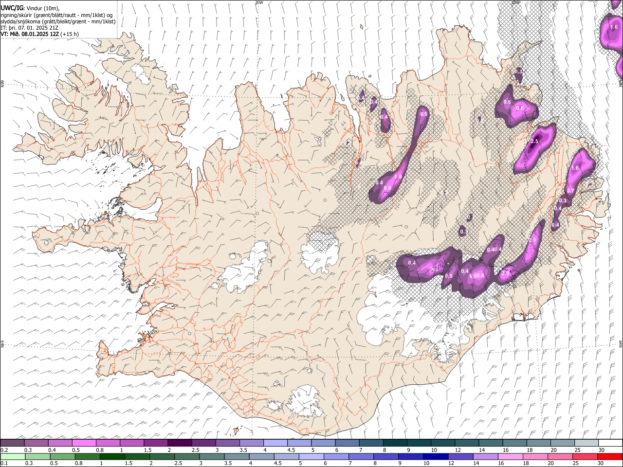Image resolution: width=623 pixels, height=467 pixels.
Task: Select upper legend swatch between 6 and 7
Action: [x=348, y=443]
